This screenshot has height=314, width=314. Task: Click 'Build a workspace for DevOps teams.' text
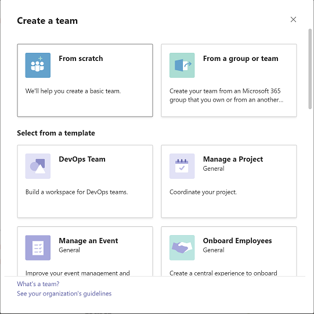point(77,192)
